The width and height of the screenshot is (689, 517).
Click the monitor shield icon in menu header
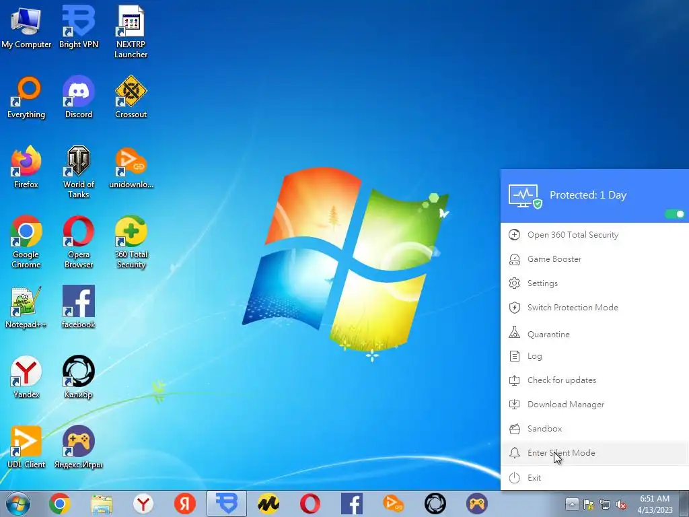pos(525,196)
